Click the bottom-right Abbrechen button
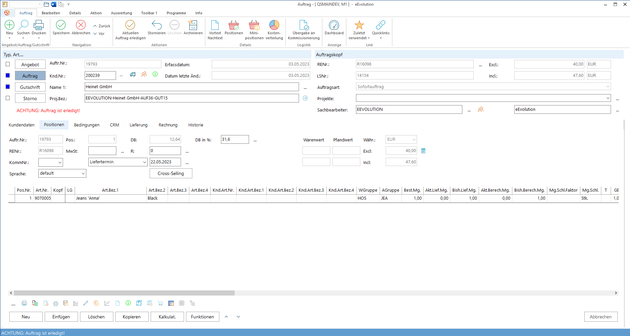Viewport: 630px width, 336px height. coord(601,317)
